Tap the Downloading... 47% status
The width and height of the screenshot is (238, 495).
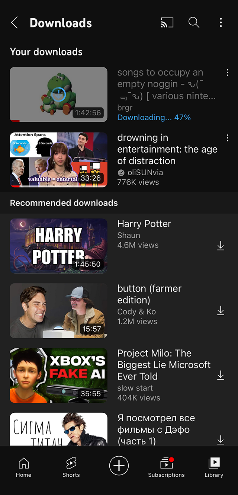coord(154,118)
